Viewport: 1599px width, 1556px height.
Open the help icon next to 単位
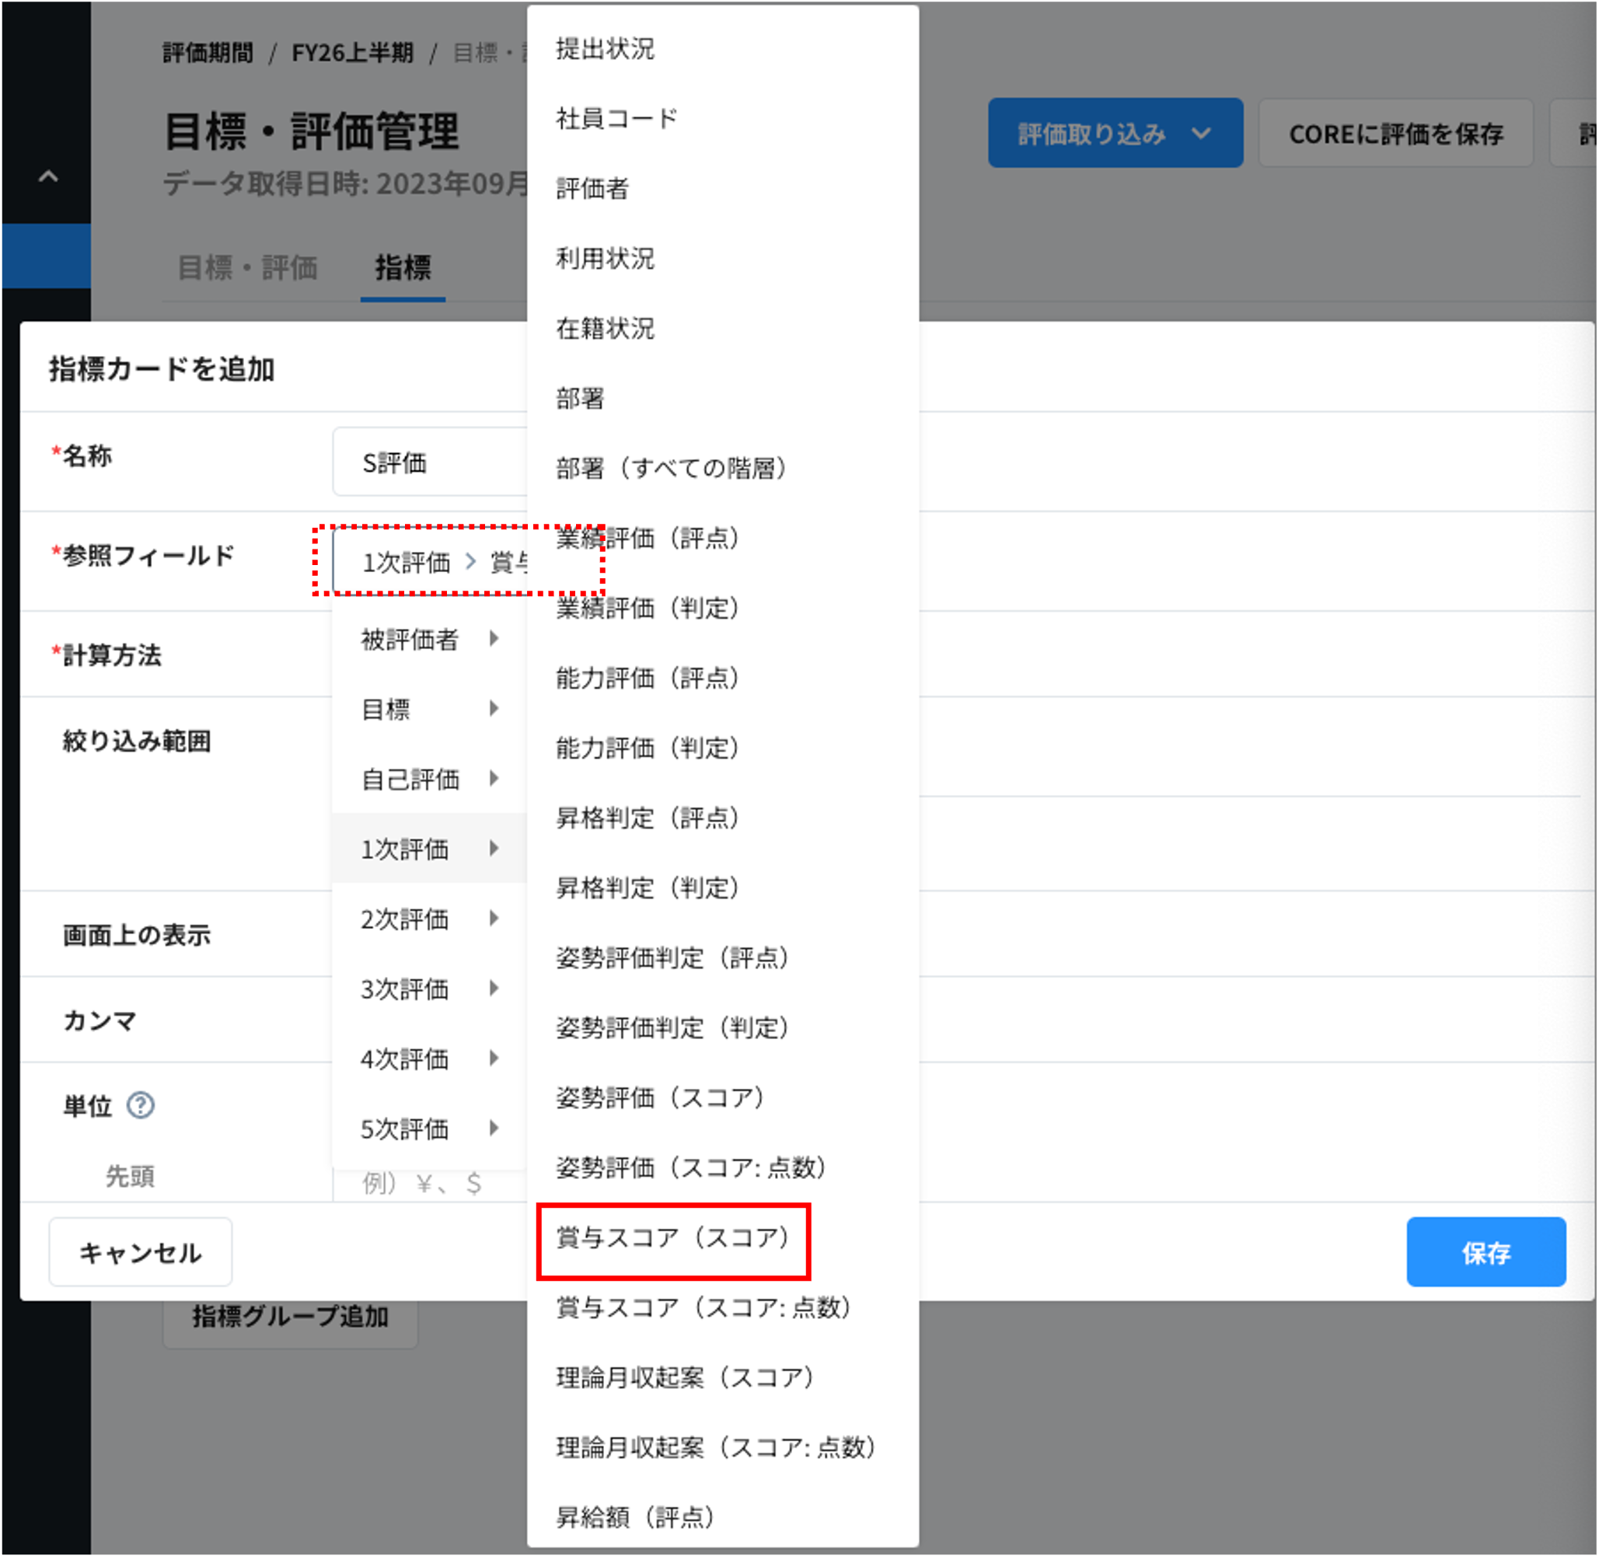[x=141, y=1106]
